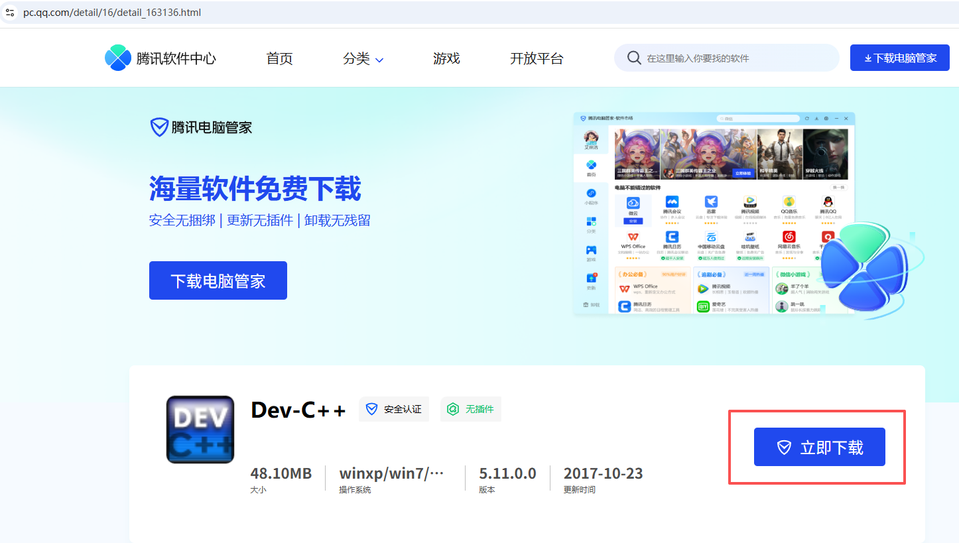Click the page URL in the address bar
Image resolution: width=959 pixels, height=543 pixels.
pos(112,13)
